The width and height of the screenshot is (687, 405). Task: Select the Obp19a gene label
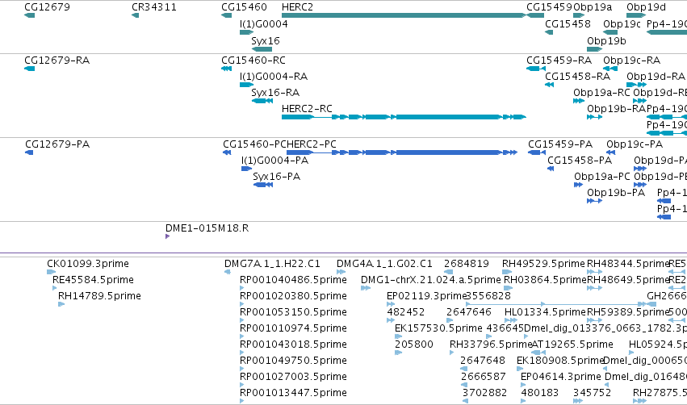(x=593, y=7)
